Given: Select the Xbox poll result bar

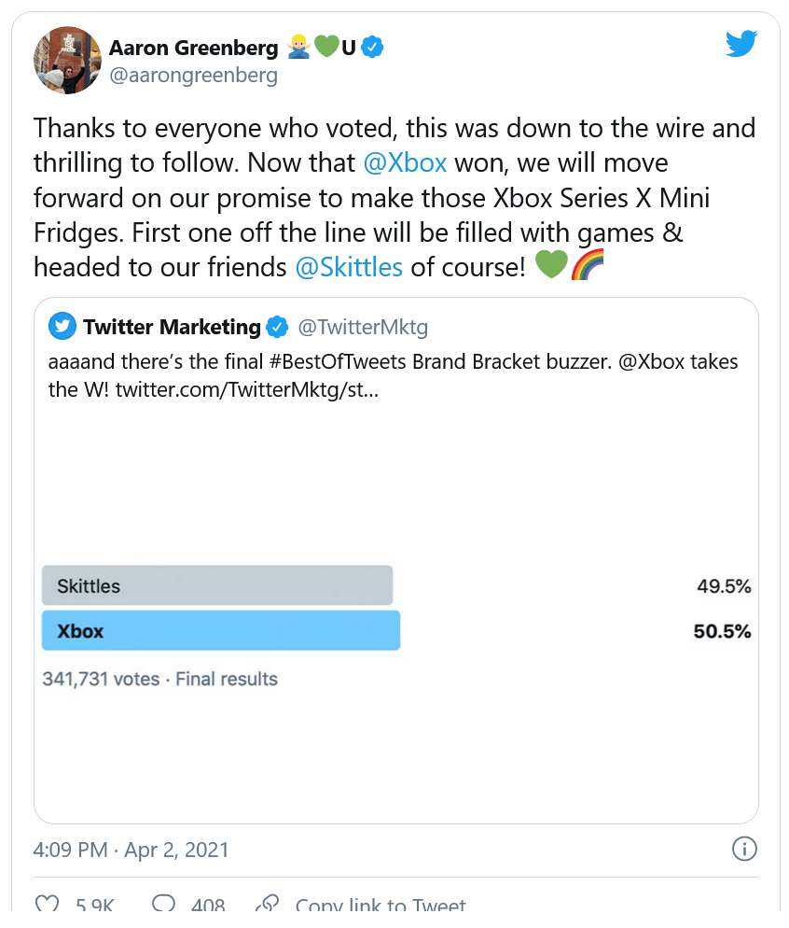Looking at the screenshot, I should pyautogui.click(x=221, y=630).
